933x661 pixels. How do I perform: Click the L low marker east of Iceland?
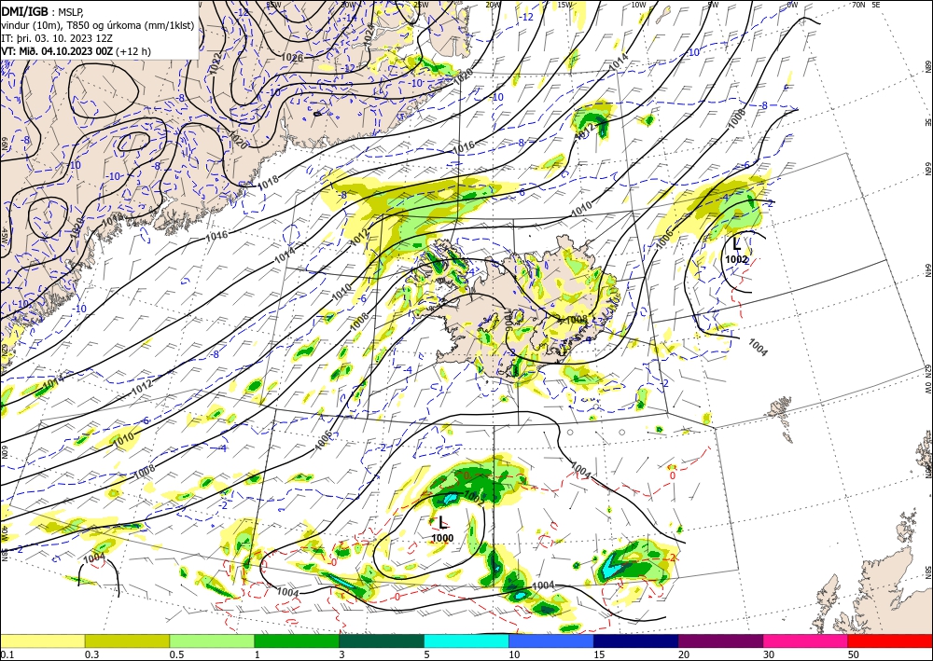(737, 243)
